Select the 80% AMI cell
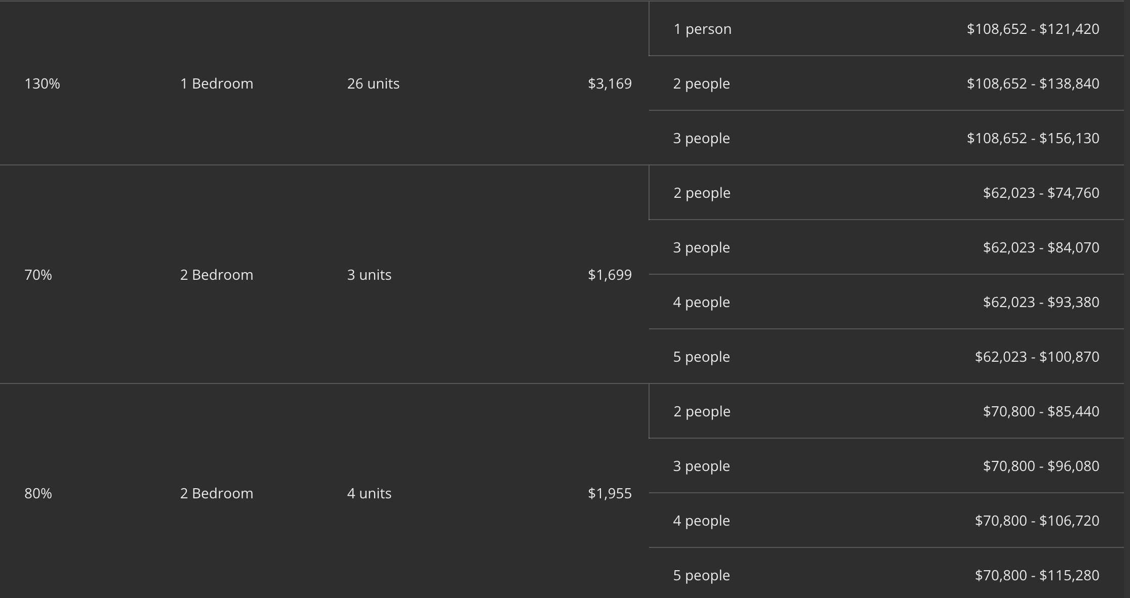 coord(38,493)
